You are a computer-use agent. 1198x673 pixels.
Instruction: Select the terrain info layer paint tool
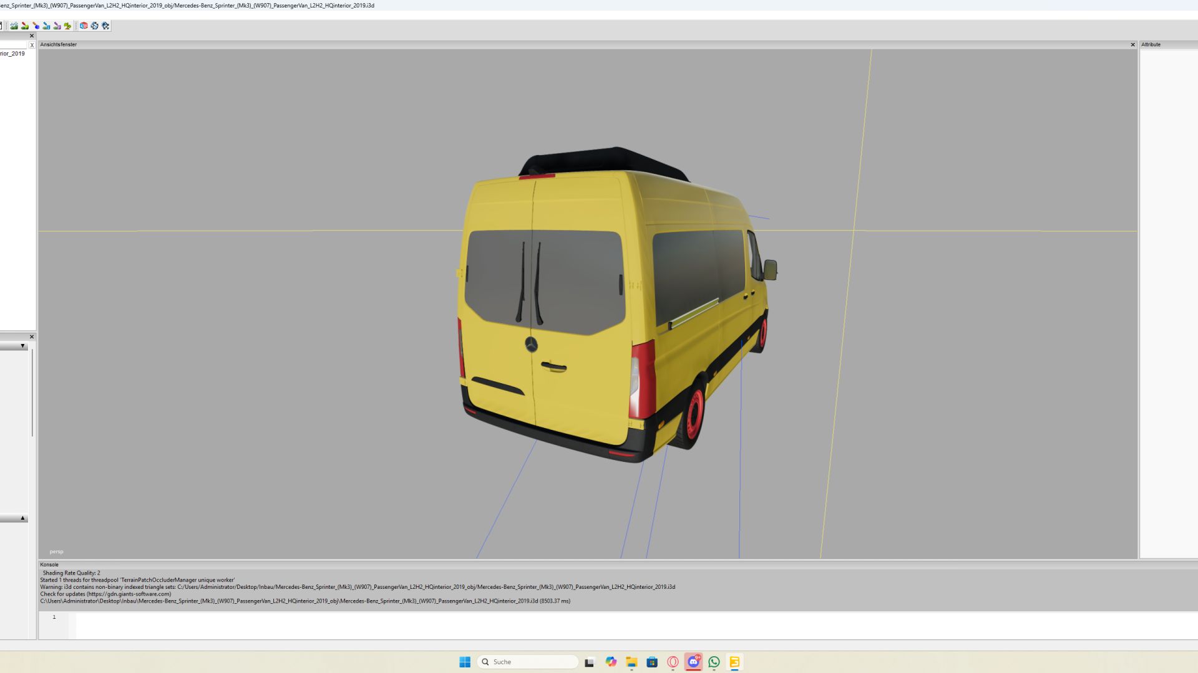point(46,26)
